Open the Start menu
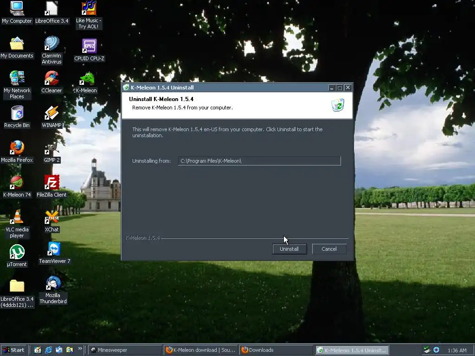Screen dimensions: 475x356 (x=14, y=350)
